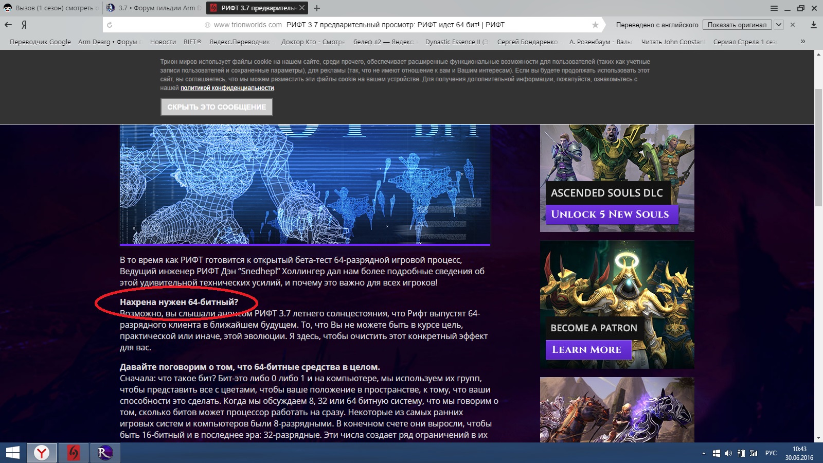Open 'Доктор Кто - Смотре' bookmark
Viewport: 823px width, 463px height.
313,42
